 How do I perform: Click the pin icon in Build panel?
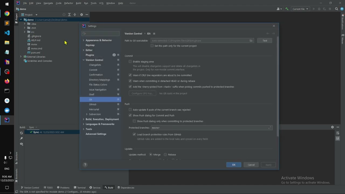pos(22,138)
